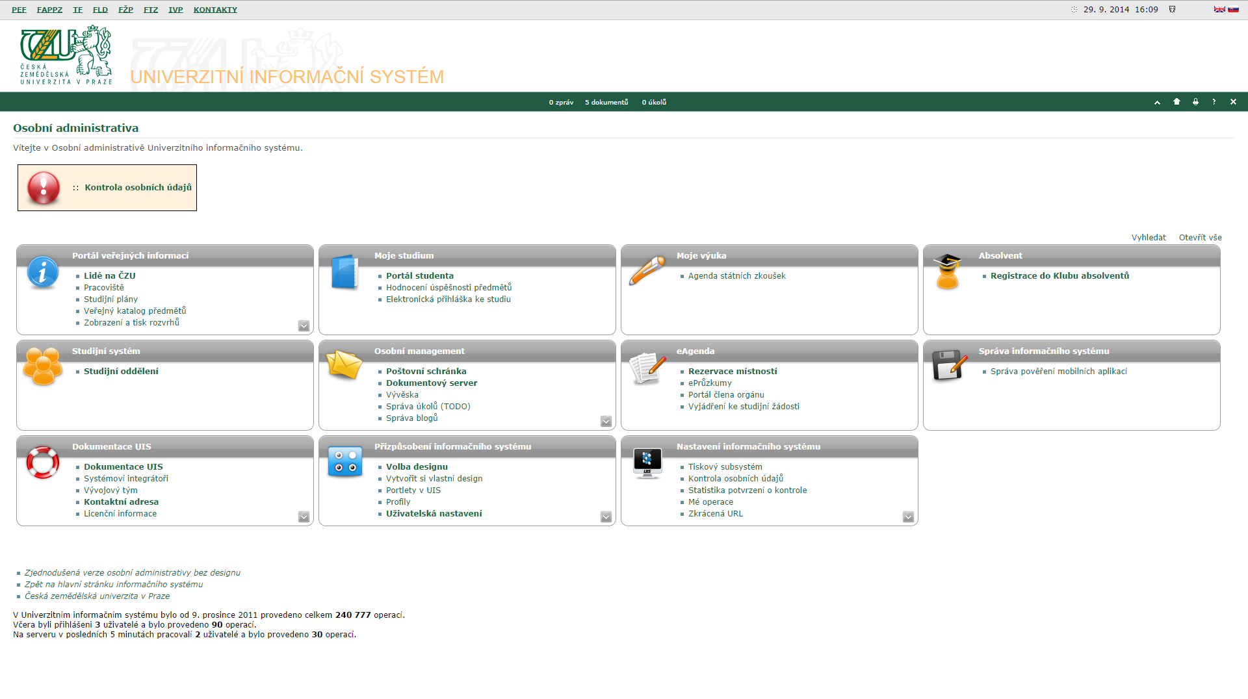
Task: Click the printer icon in green bar
Action: (x=1195, y=102)
